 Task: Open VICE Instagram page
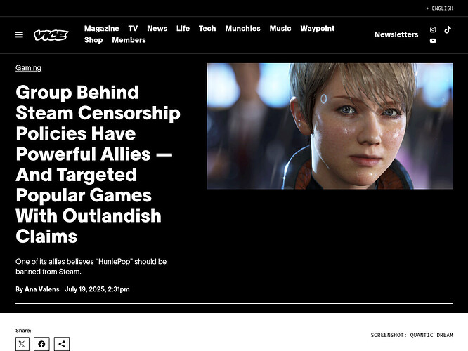433,29
